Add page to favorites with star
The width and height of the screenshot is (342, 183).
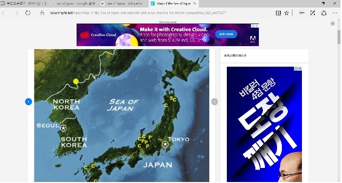[287, 13]
